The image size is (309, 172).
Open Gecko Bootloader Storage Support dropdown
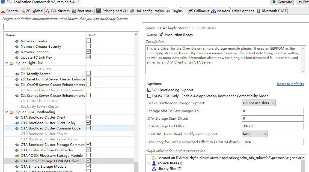pyautogui.click(x=259, y=103)
